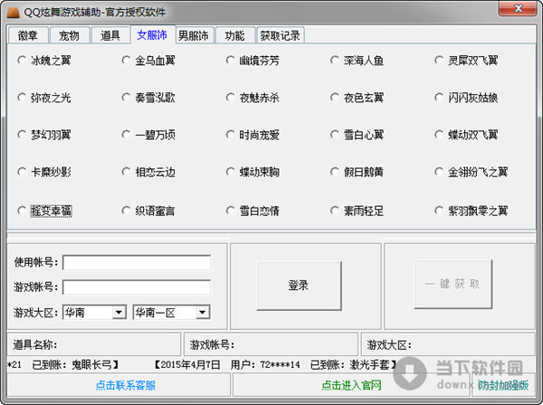Click the 用户：72****14 ticker entry

pos(265,364)
